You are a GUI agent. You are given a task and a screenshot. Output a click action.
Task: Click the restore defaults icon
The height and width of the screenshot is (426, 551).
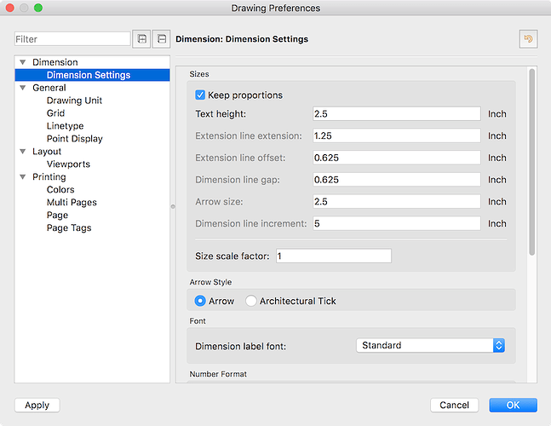click(x=528, y=39)
